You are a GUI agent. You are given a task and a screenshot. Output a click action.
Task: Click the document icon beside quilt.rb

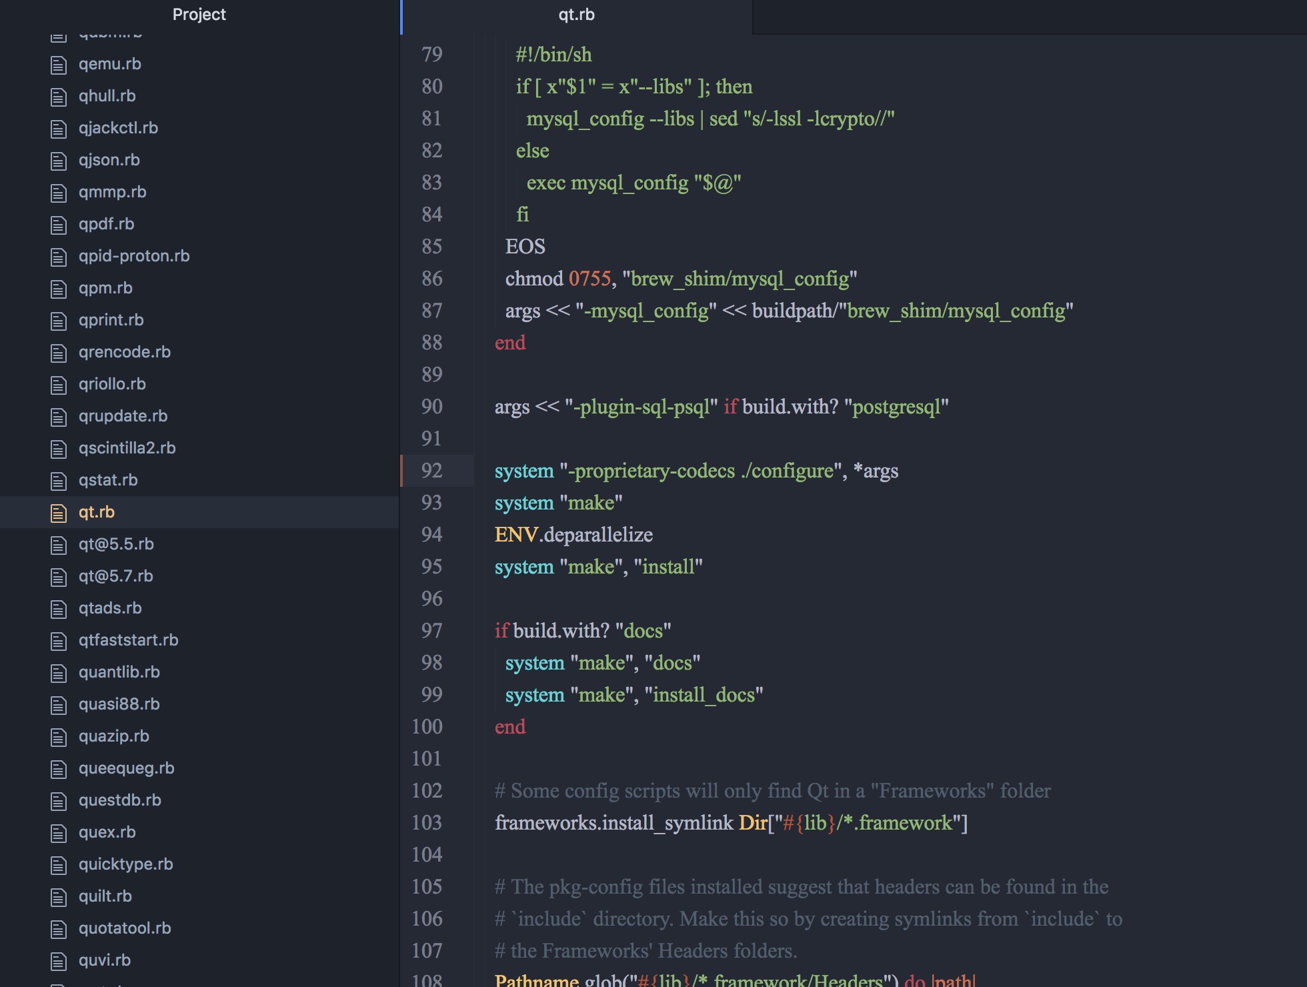(58, 896)
